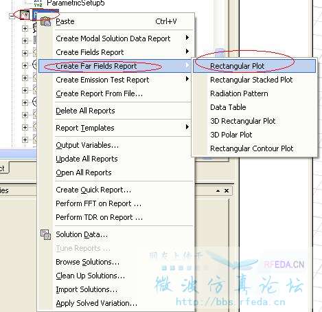Open Output Variables dialog
Viewport: 322px width, 312px height.
point(87,145)
